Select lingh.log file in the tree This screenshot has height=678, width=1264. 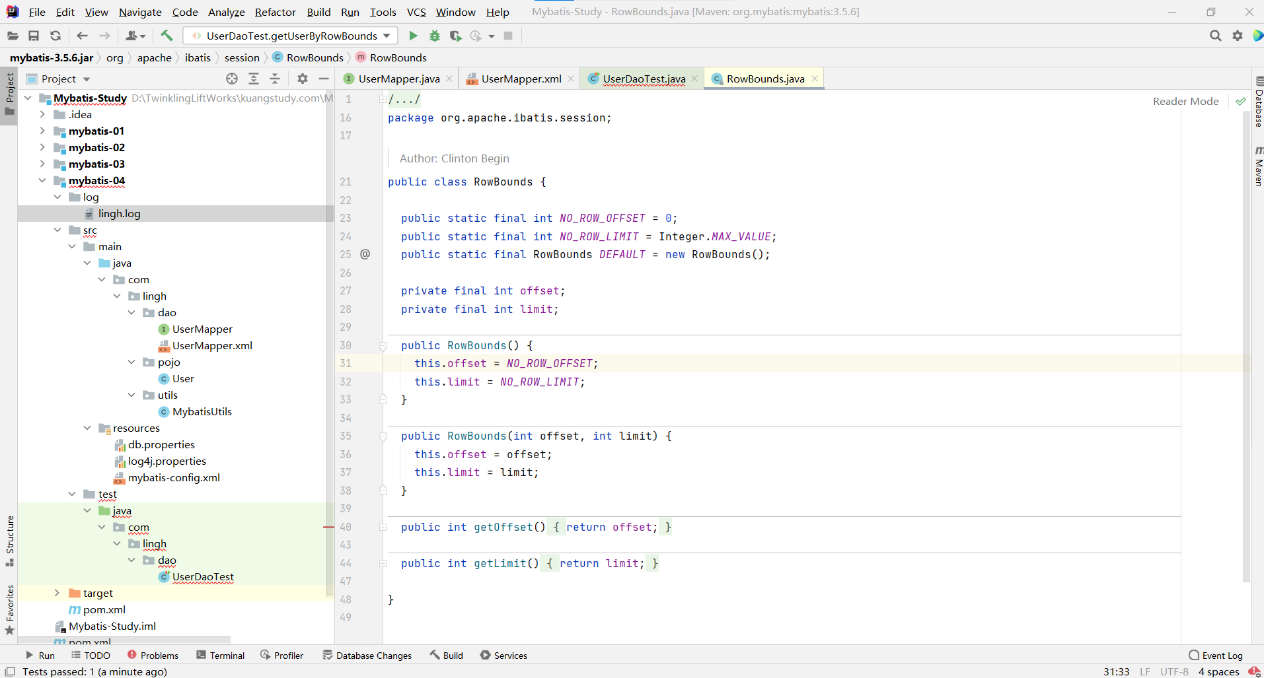tap(119, 213)
